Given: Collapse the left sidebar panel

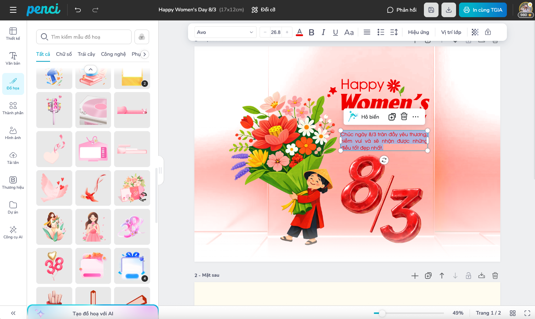Looking at the screenshot, I should click(x=13, y=313).
